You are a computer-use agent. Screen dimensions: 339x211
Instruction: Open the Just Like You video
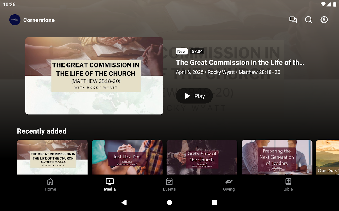pos(127,157)
